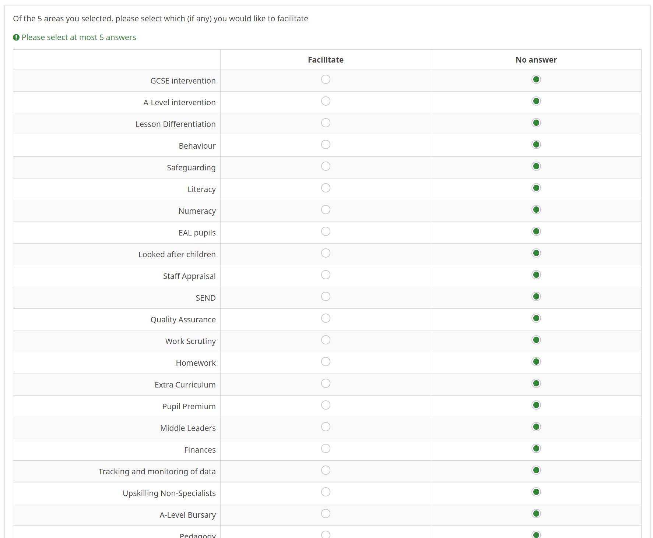Choose Facilitate for EAL pupils
Screen dimensions: 653x538
coord(326,231)
